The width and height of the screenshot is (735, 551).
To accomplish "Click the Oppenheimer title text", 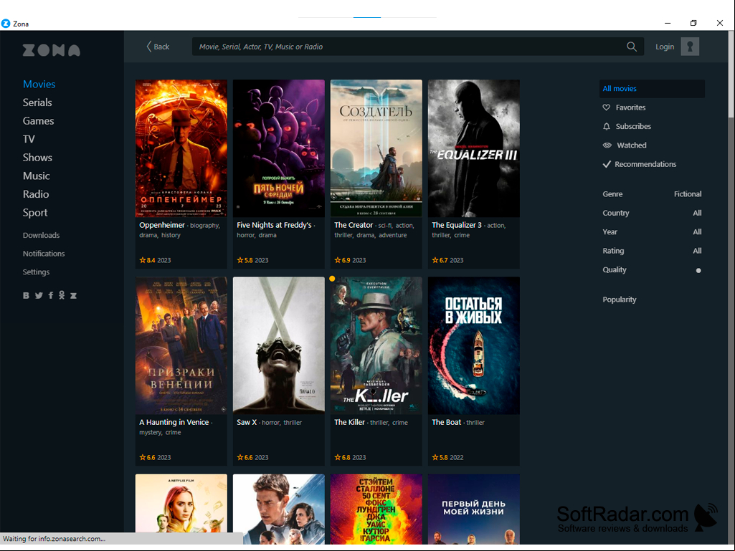I will [162, 225].
